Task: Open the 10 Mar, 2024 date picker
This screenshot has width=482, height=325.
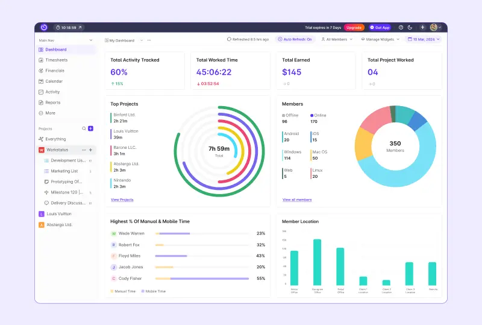Action: 424,39
